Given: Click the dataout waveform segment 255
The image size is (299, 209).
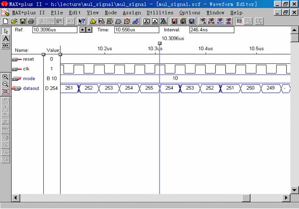Looking at the screenshot, I should pos(149,88).
